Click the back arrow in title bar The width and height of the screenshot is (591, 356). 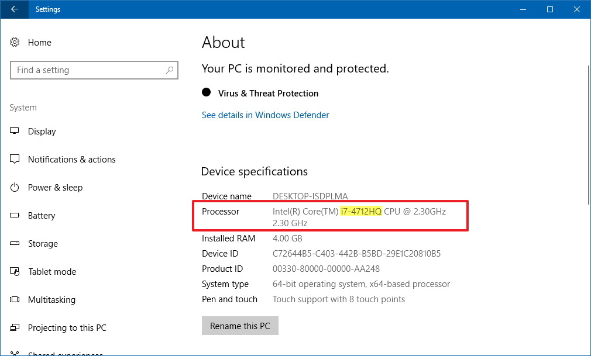(x=14, y=9)
